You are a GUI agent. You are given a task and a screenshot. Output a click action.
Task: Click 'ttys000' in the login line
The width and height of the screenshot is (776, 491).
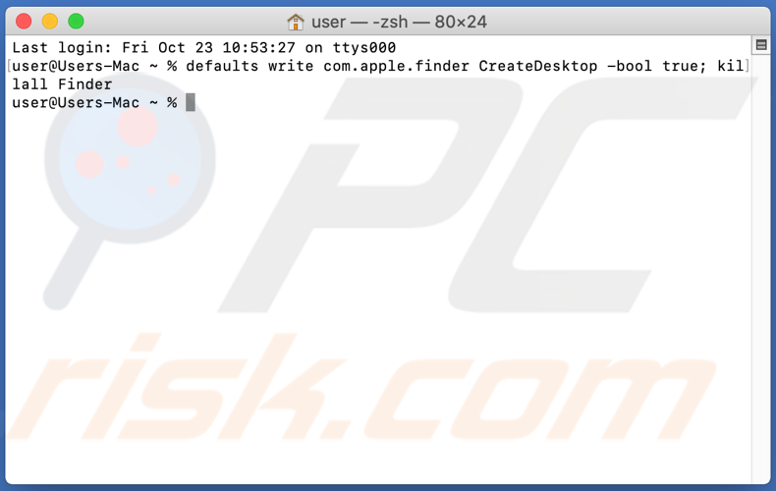364,47
